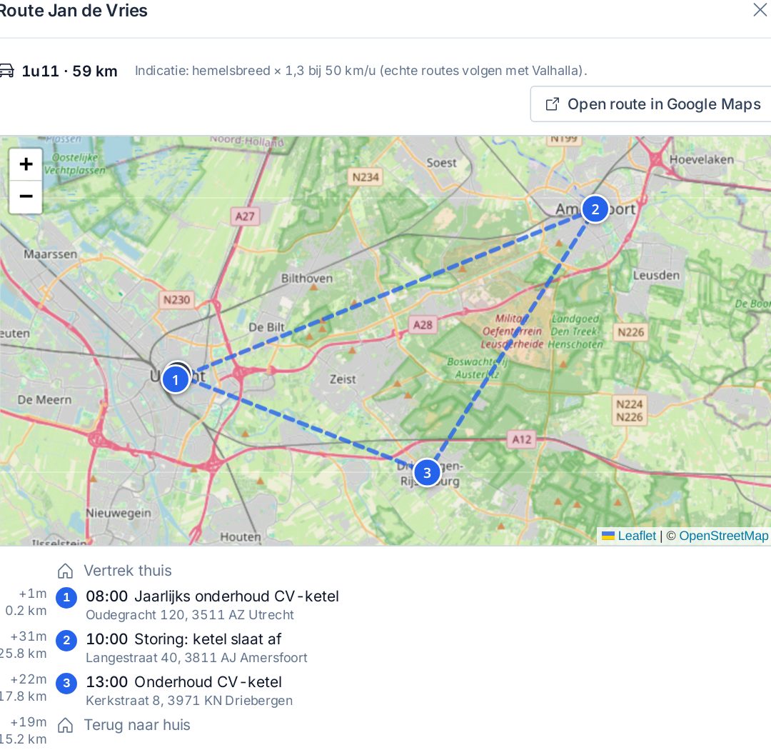Open route in Google Maps

653,104
